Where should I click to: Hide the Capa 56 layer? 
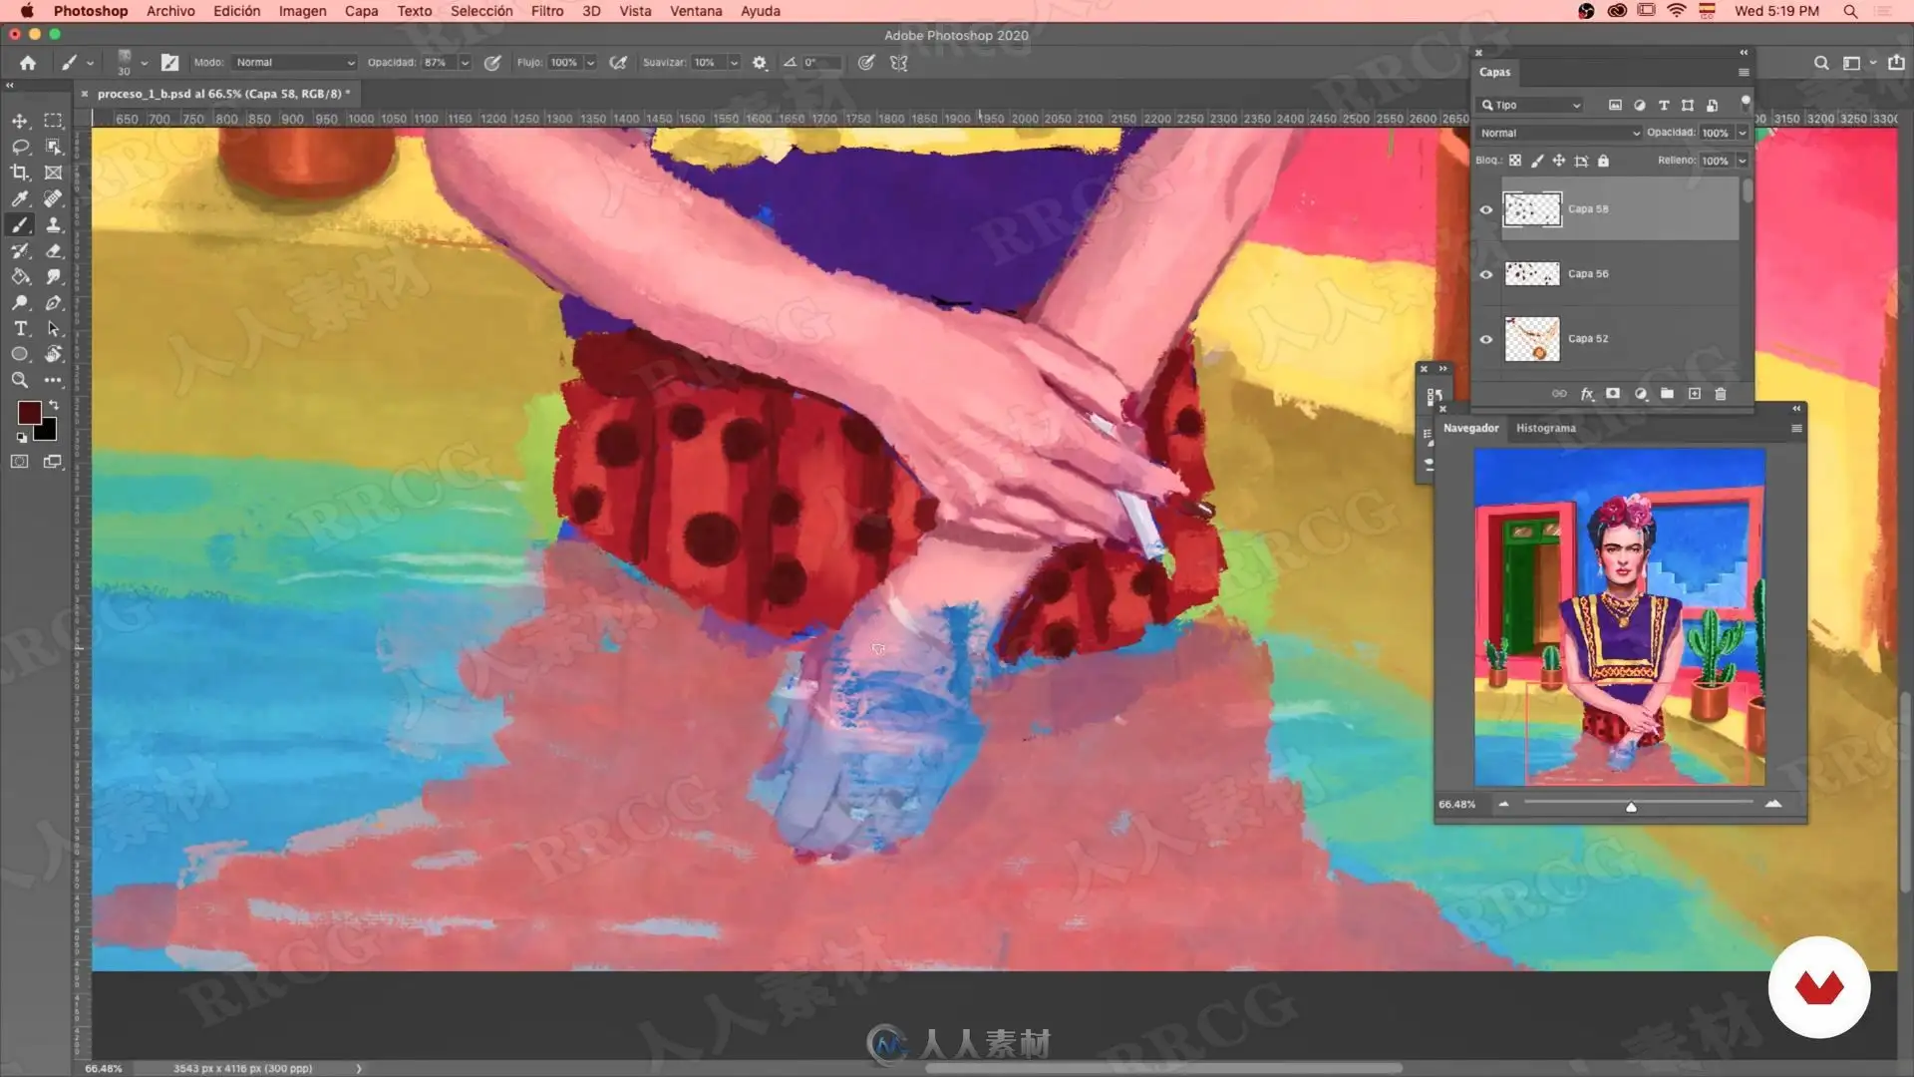click(x=1485, y=274)
